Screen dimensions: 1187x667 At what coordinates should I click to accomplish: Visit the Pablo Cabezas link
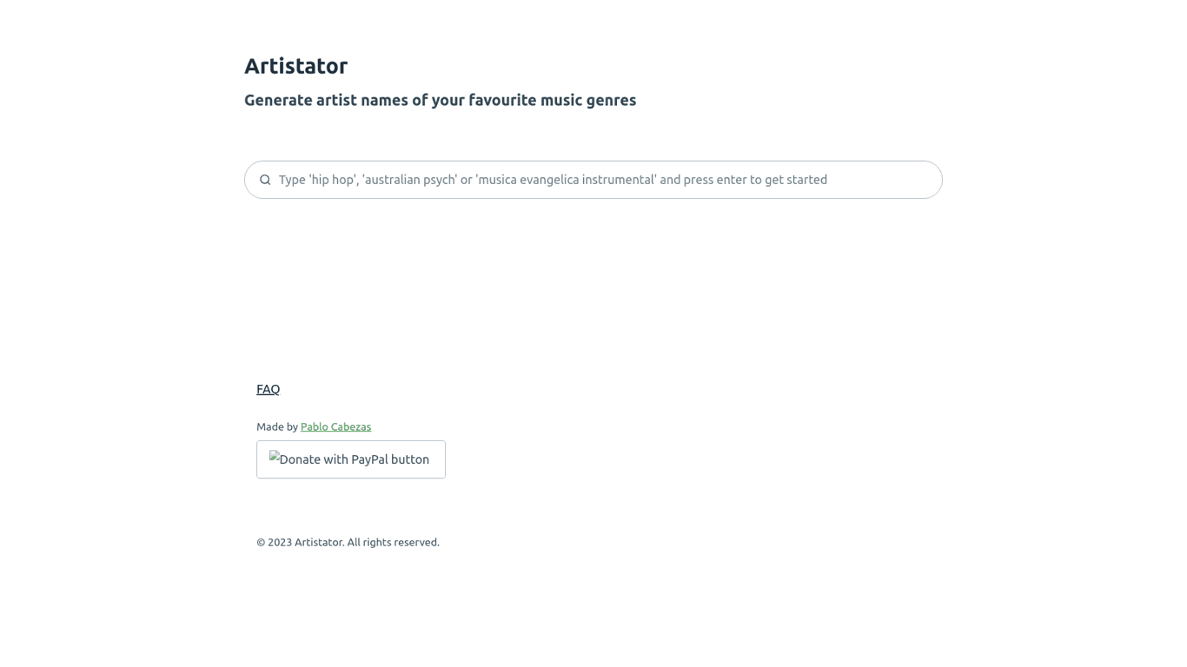coord(335,426)
